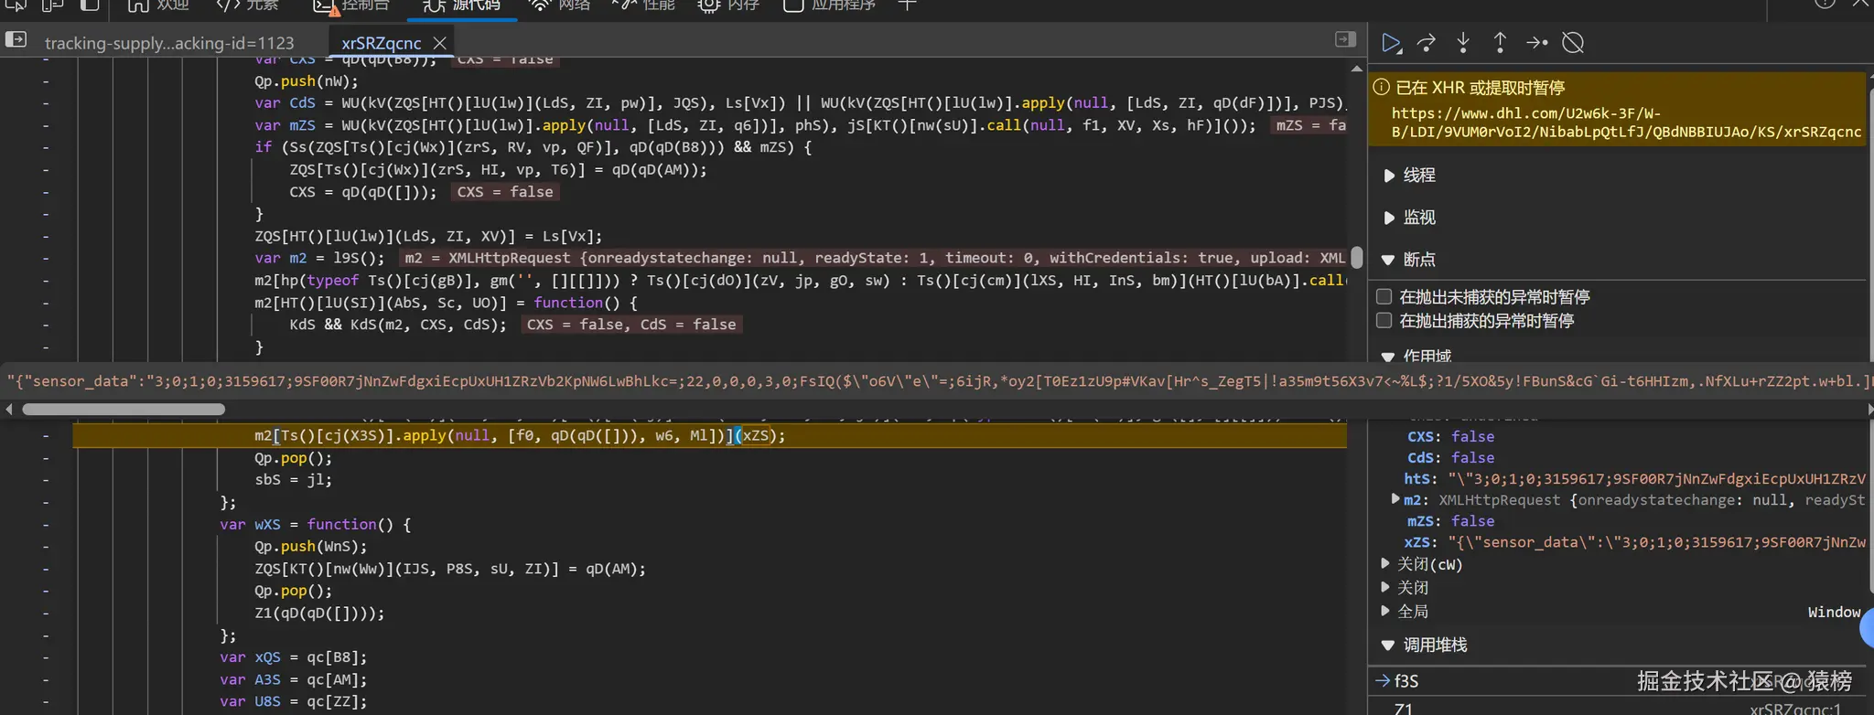This screenshot has height=715, width=1874.
Task: Step over the next function call
Action: click(1427, 43)
